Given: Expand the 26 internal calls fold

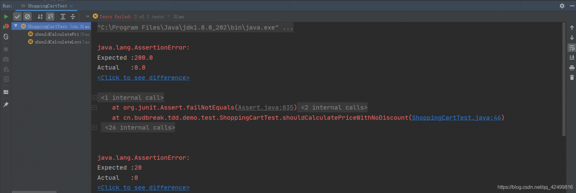Looking at the screenshot, I should coord(94,127).
